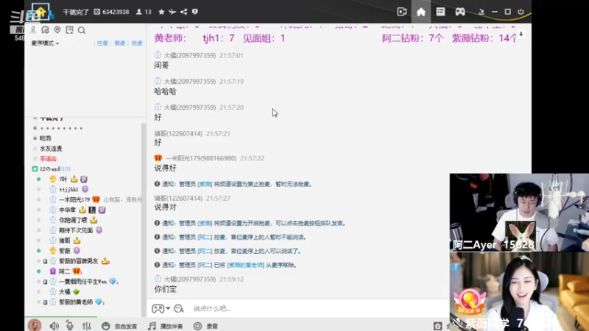
Task: Open the game controller icon in chat input
Action: pos(158,308)
